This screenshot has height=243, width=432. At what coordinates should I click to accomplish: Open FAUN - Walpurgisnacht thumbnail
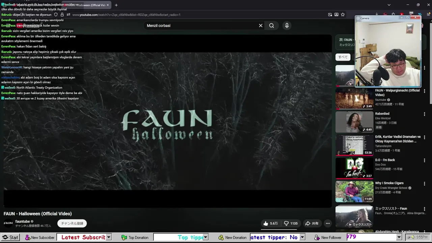354,99
